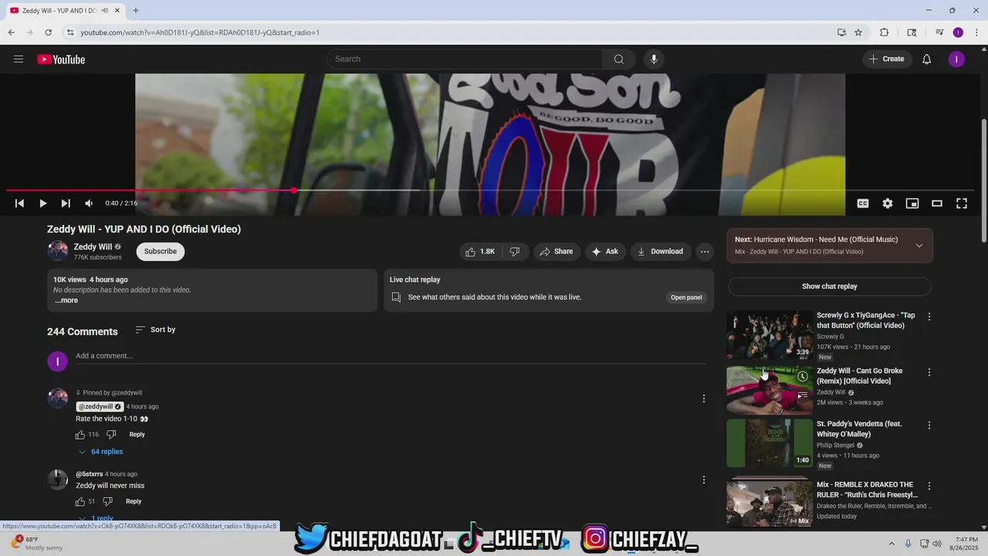The image size is (988, 556).
Task: Bookmark this page with the star
Action: coord(858,32)
